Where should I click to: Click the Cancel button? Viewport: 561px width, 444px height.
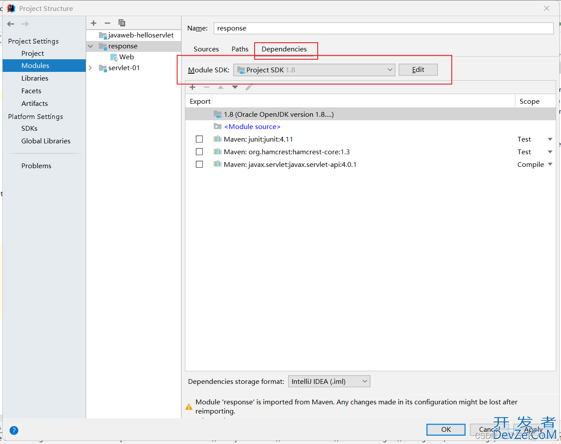490,430
